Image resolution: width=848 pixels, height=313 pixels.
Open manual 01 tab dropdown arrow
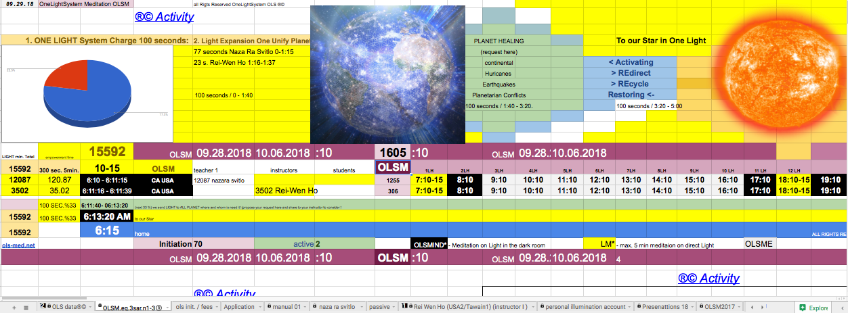click(306, 307)
